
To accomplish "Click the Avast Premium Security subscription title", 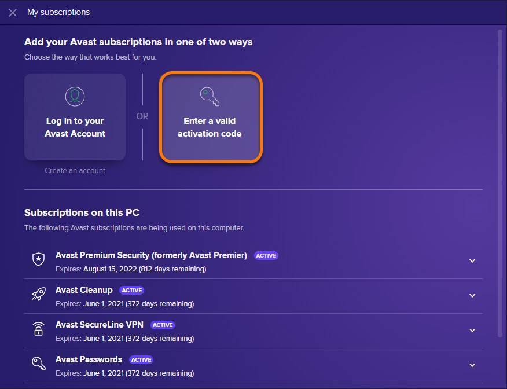I will click(x=151, y=255).
